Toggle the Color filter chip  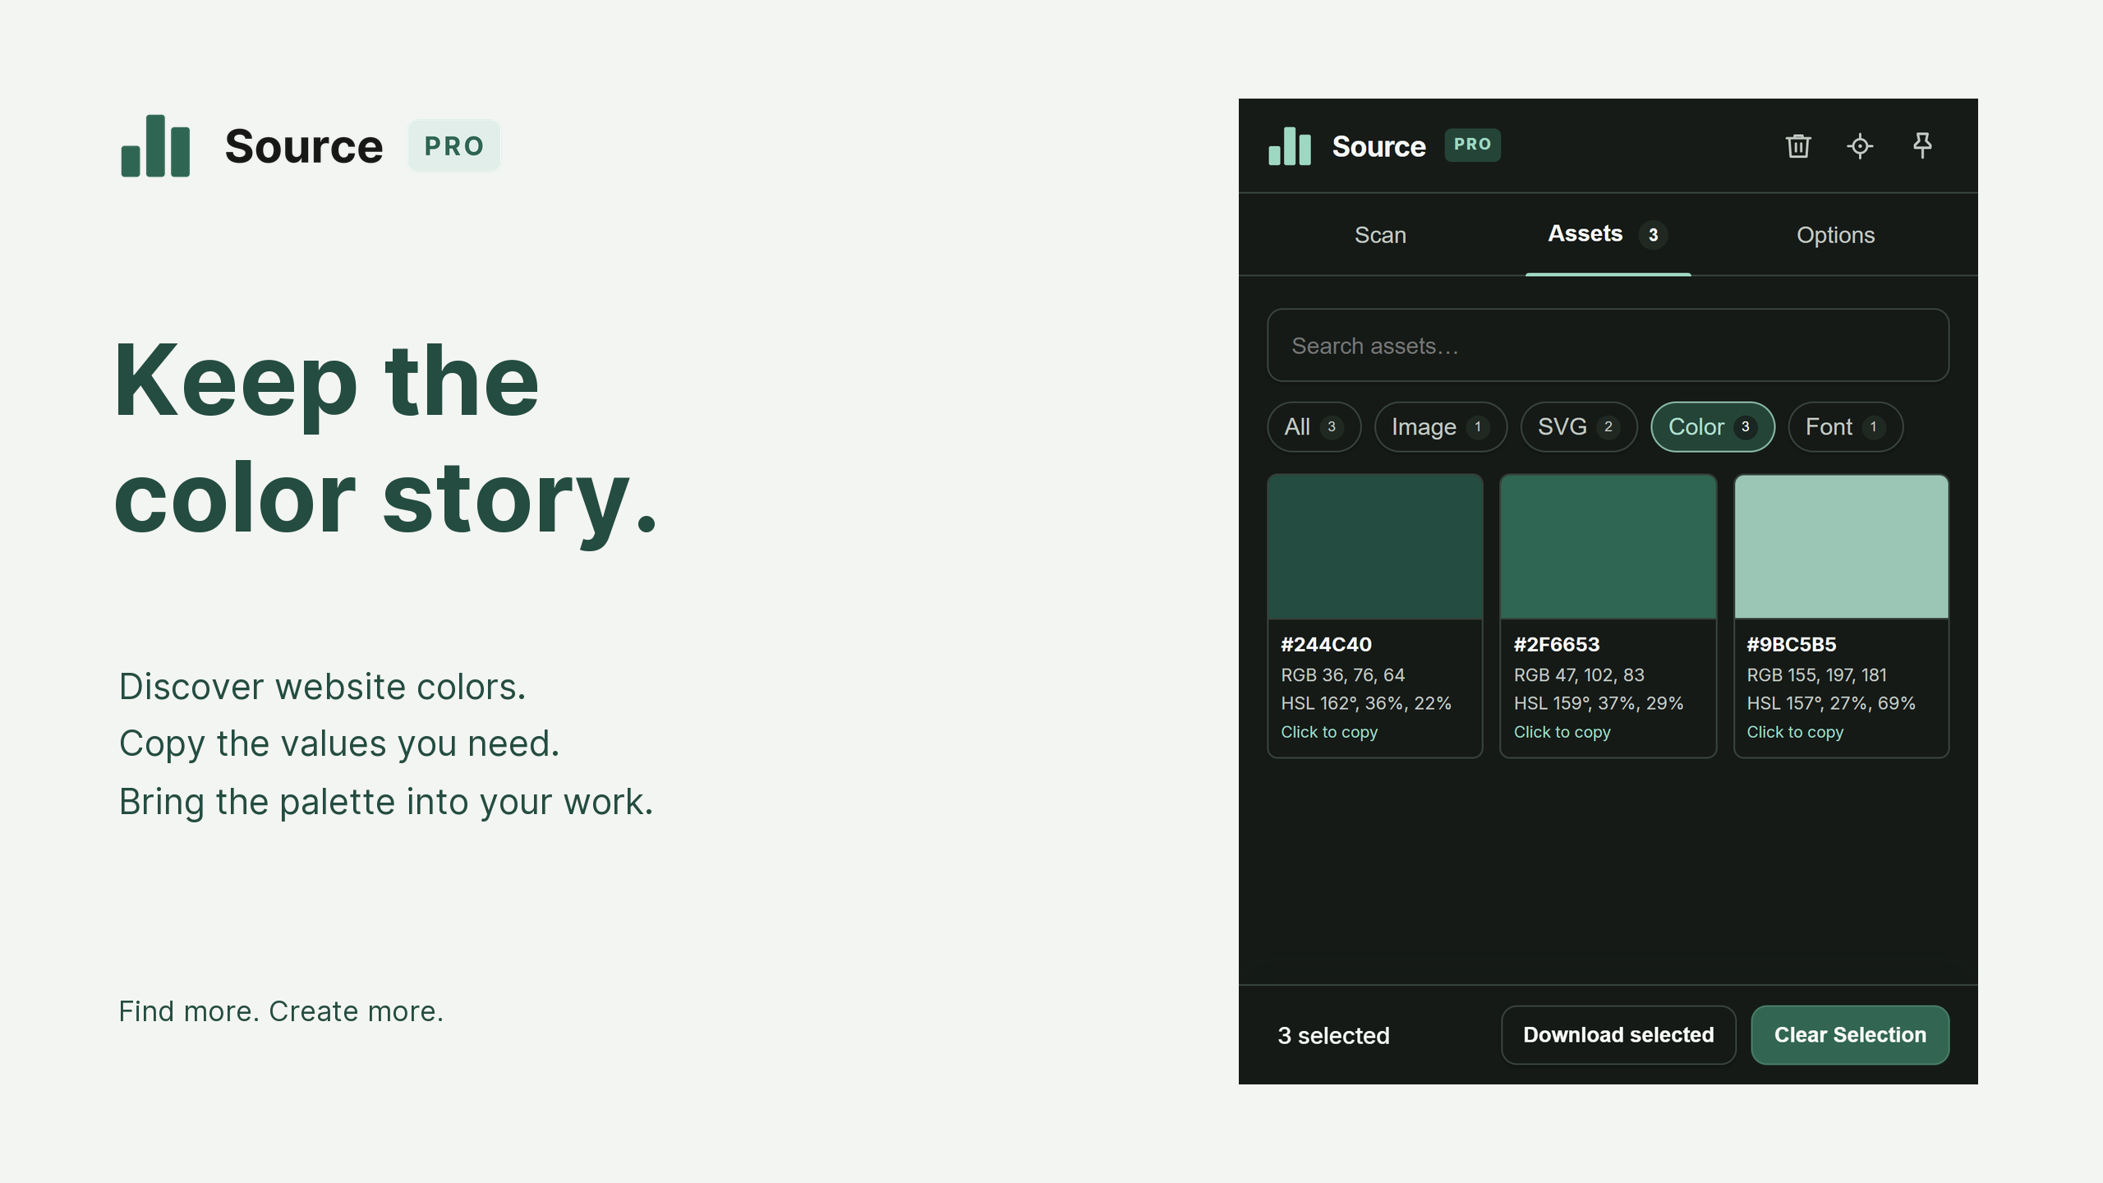1713,426
